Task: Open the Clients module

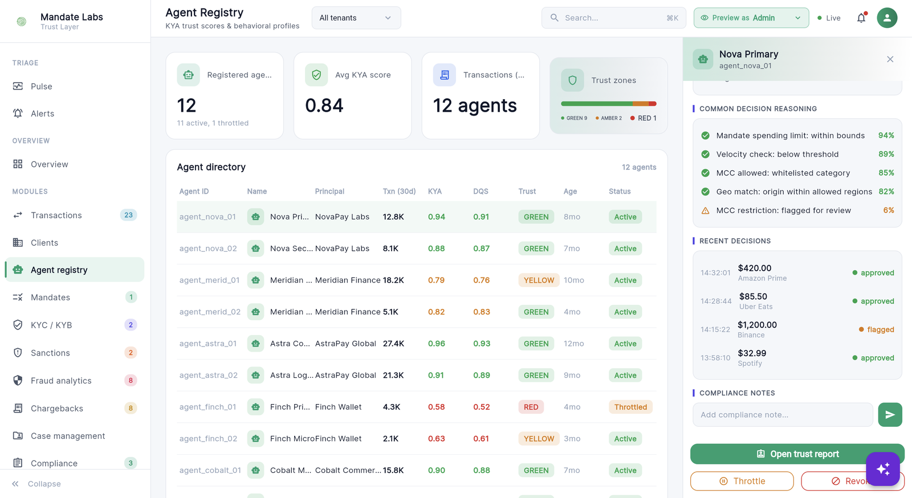Action: [x=75, y=243]
